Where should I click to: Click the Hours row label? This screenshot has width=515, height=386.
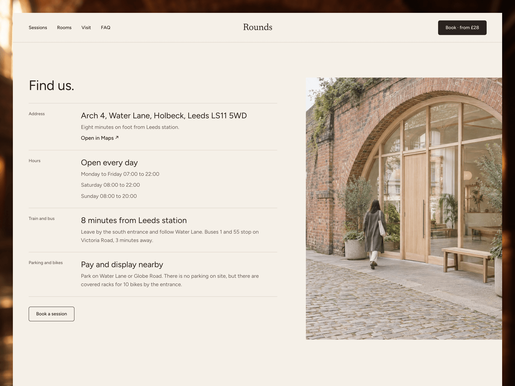coord(34,161)
